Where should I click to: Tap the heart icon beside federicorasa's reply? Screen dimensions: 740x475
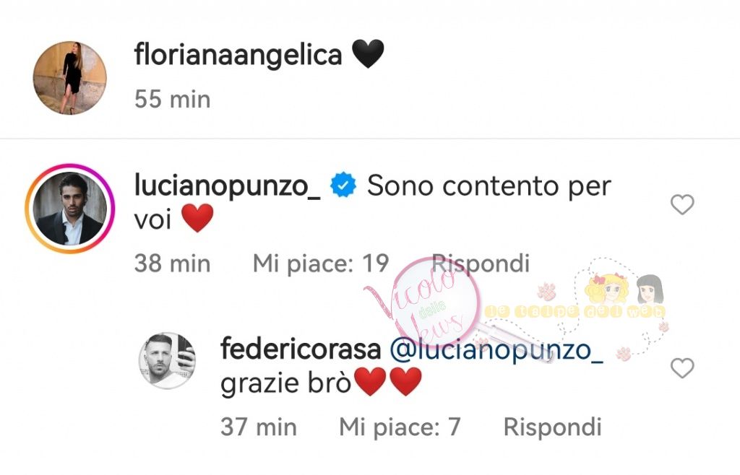tap(682, 368)
